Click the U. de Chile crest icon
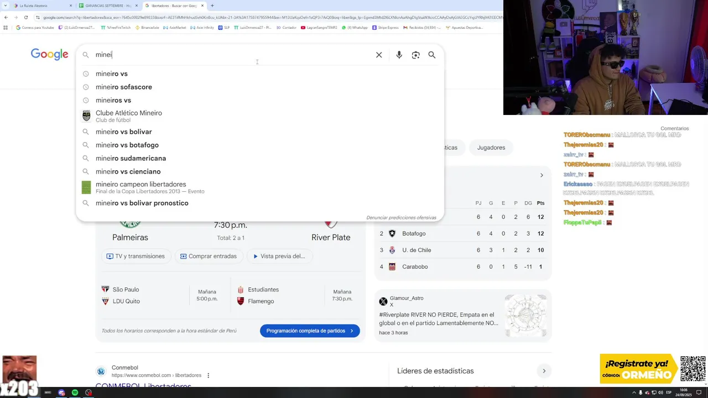This screenshot has height=398, width=708. [x=392, y=250]
